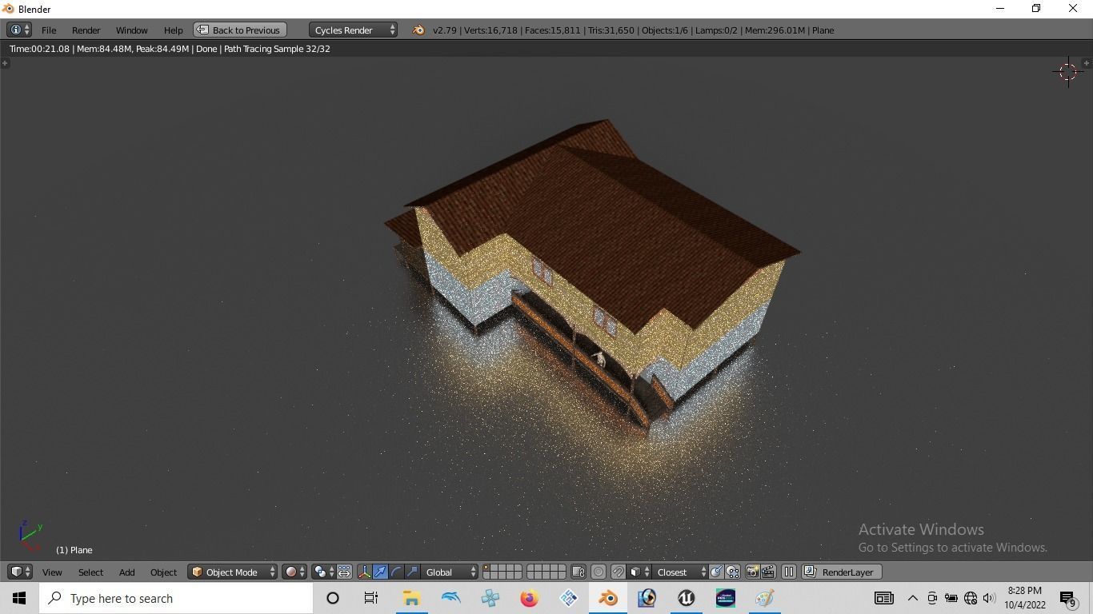Toggle align rotation with snapping target

tap(717, 572)
